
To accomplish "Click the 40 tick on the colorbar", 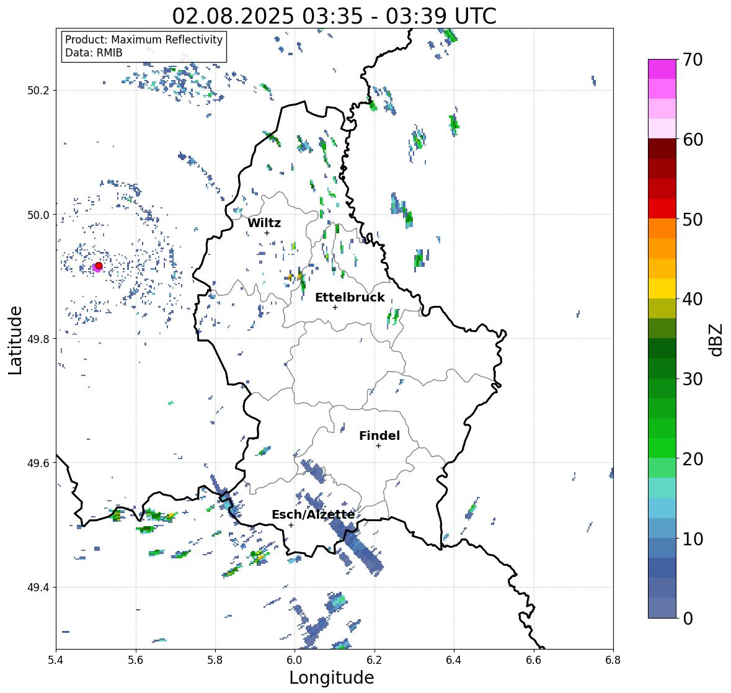I will 693,299.
